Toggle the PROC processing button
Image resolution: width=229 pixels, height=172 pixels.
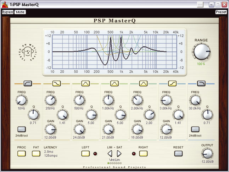(x=22, y=154)
